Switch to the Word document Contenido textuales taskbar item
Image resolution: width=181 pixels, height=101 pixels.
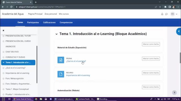click(x=64, y=99)
